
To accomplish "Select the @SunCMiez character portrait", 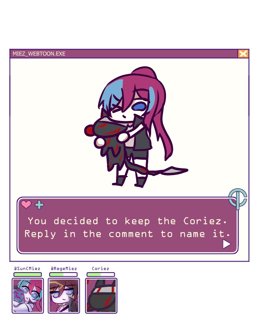I will (x=28, y=295).
